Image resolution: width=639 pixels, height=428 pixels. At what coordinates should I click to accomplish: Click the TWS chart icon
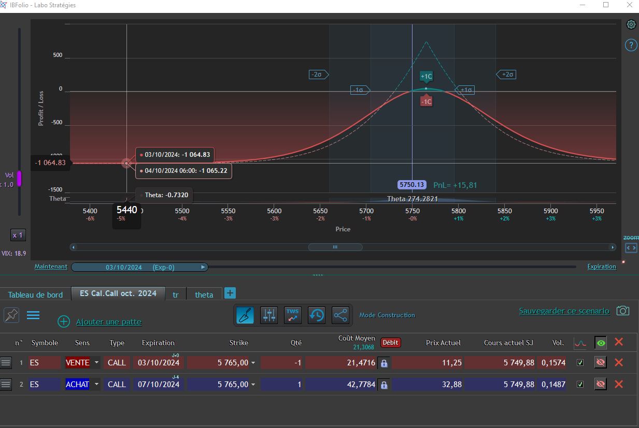click(x=293, y=315)
